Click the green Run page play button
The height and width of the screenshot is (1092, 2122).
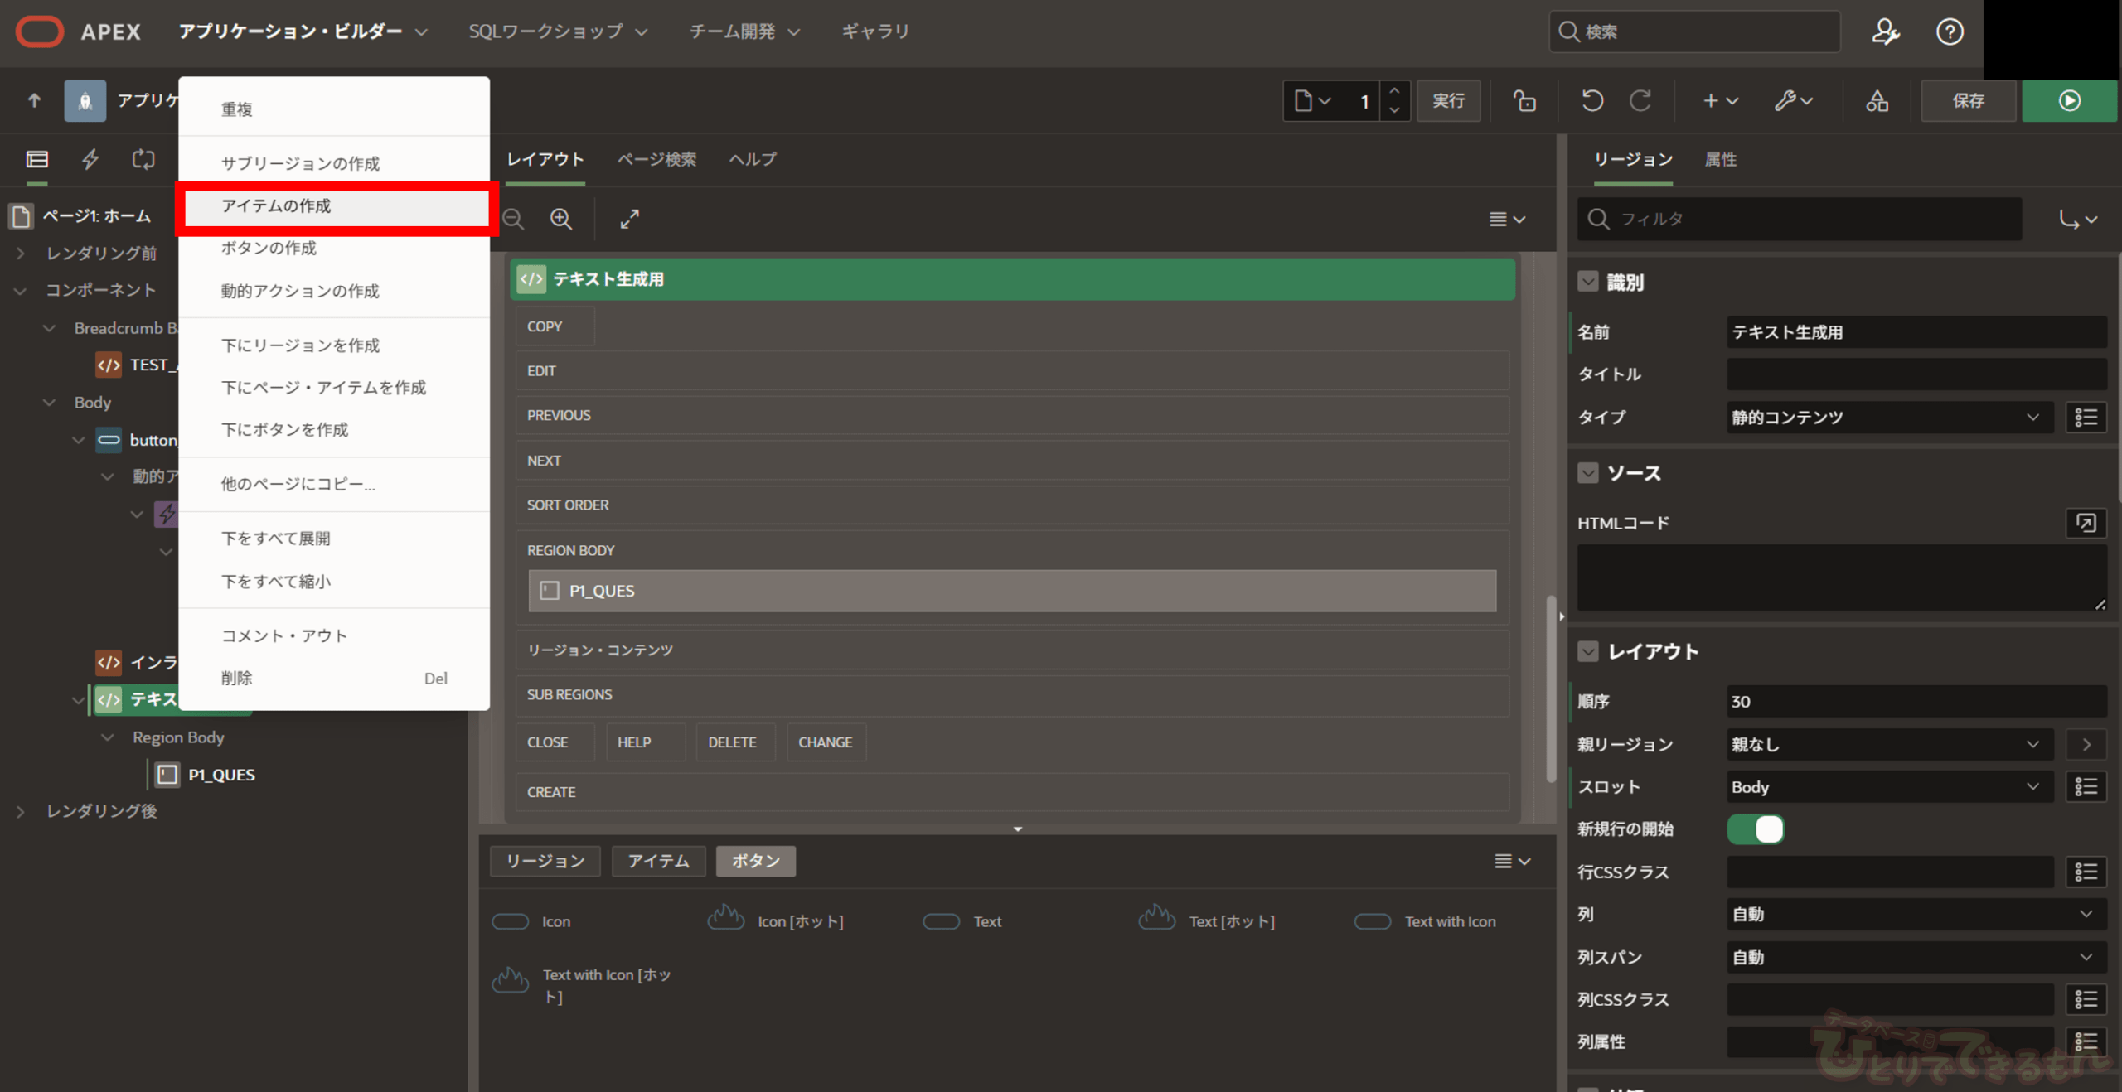point(2069,101)
